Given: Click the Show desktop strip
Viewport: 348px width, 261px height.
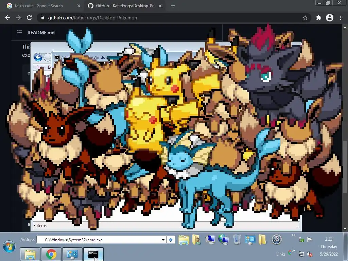Looking at the screenshot, I should [x=346, y=247].
